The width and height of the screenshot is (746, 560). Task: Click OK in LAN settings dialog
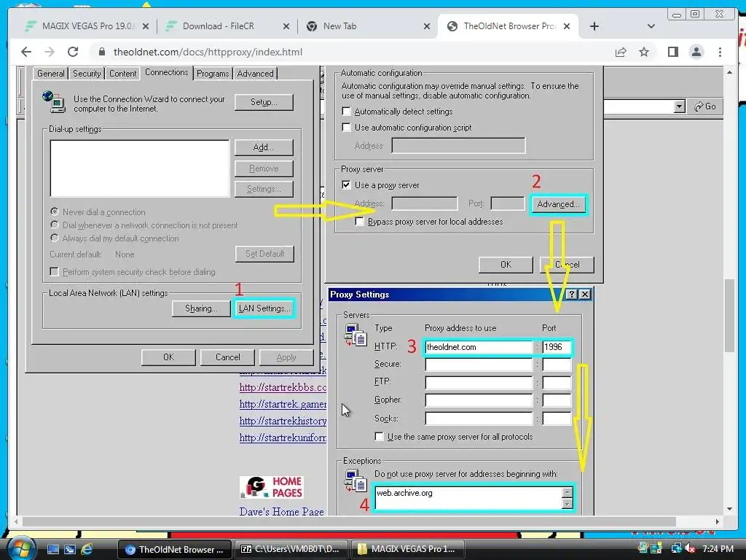[x=506, y=264]
